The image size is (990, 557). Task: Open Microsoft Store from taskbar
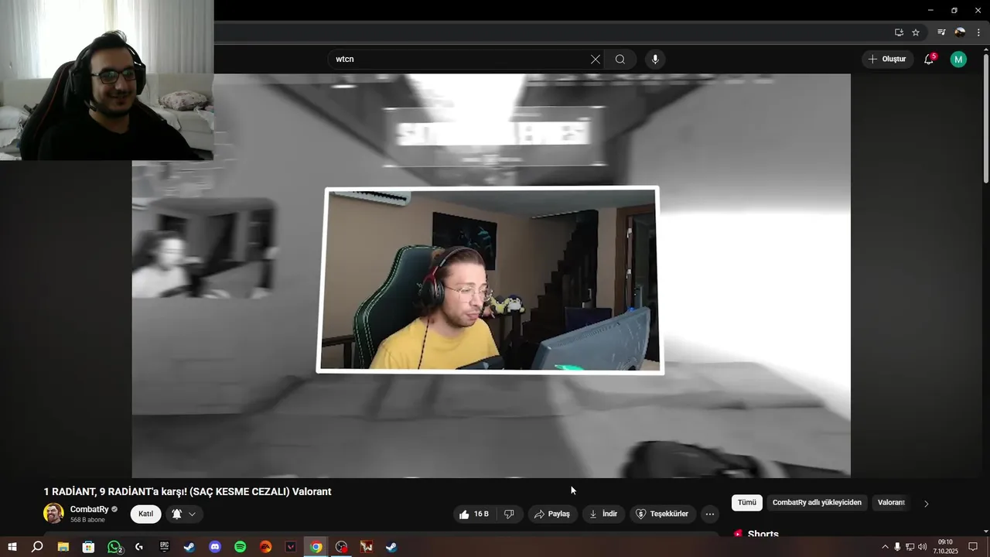pyautogui.click(x=88, y=547)
